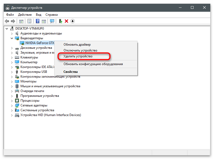Click the Процессоры chip icon
214x159 pixels.
17,101
